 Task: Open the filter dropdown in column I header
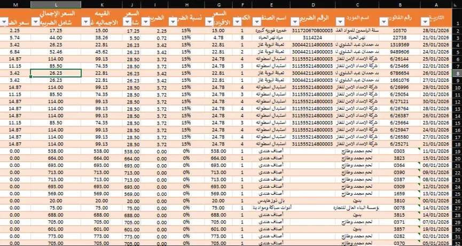pos(146,22)
